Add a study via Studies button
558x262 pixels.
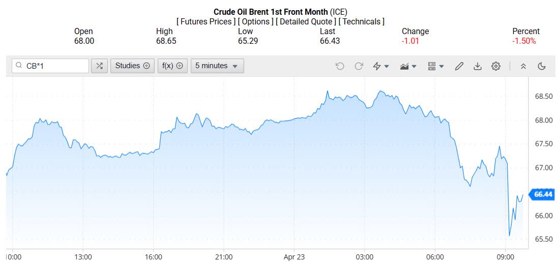point(132,66)
